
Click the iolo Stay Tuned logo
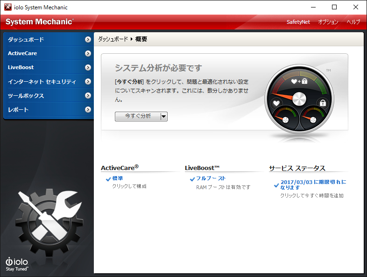coord(17,264)
